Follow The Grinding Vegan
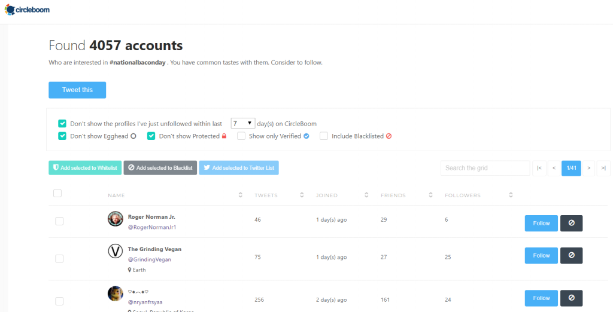Image resolution: width=613 pixels, height=312 pixels. tap(541, 255)
